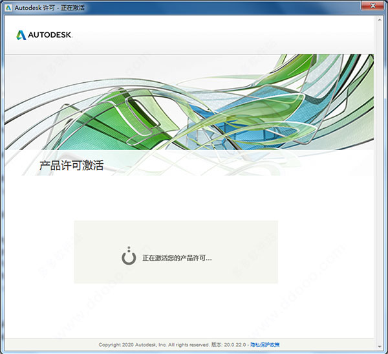Click the Autodesk icon in title bar
Image resolution: width=388 pixels, height=354 pixels.
pos(8,8)
